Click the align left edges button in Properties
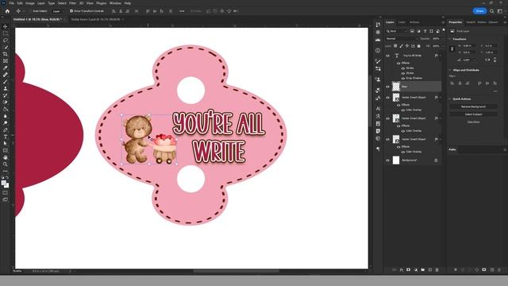 click(452, 83)
